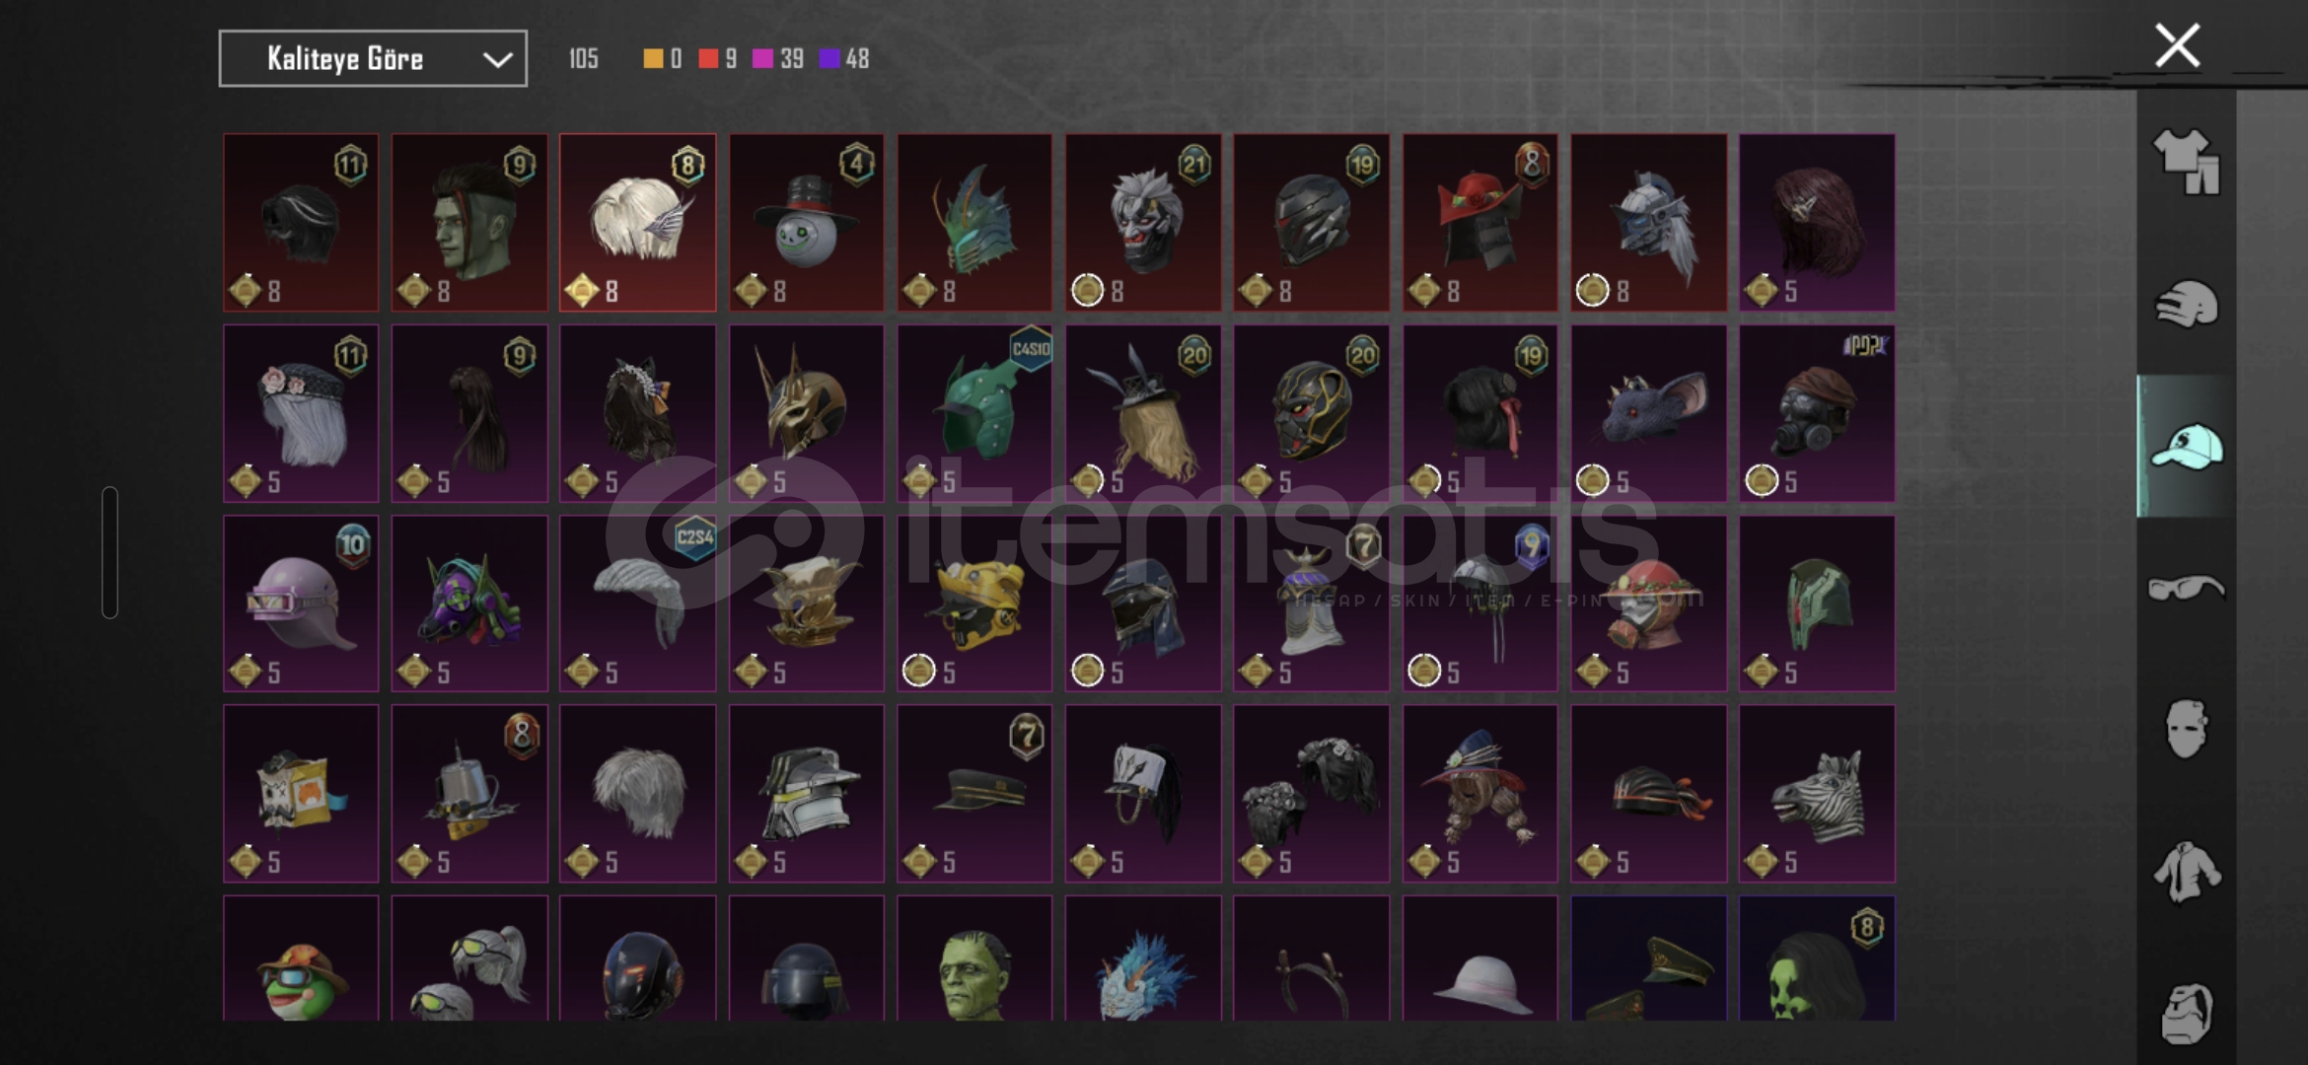2308x1065 pixels.
Task: Select the helmet category in sidebar
Action: [2186, 304]
